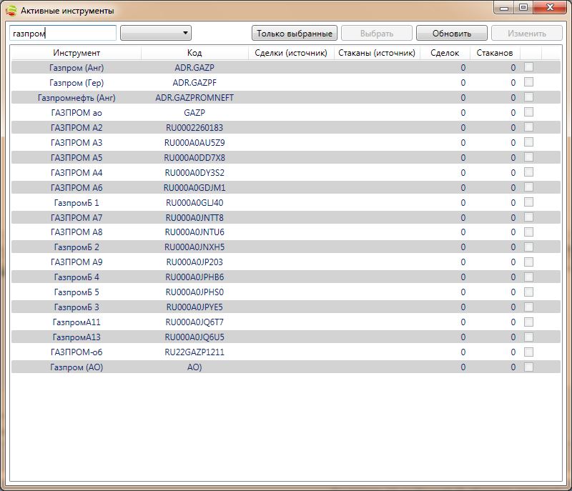Click code ADR.GAZPF
Screen dimensions: 572x491
coord(194,83)
